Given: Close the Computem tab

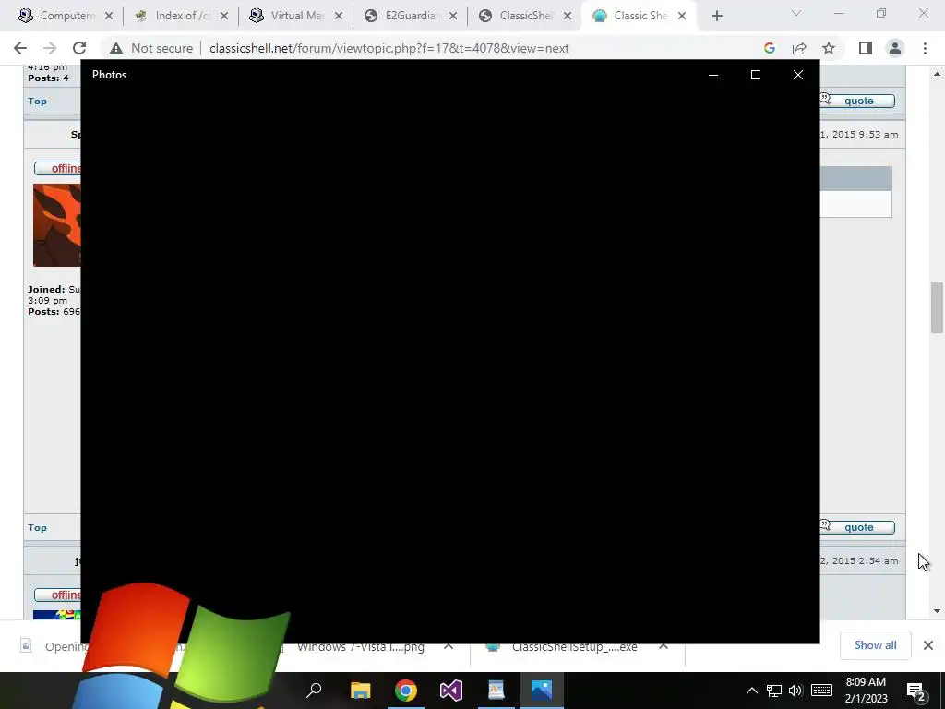Looking at the screenshot, I should (x=109, y=17).
